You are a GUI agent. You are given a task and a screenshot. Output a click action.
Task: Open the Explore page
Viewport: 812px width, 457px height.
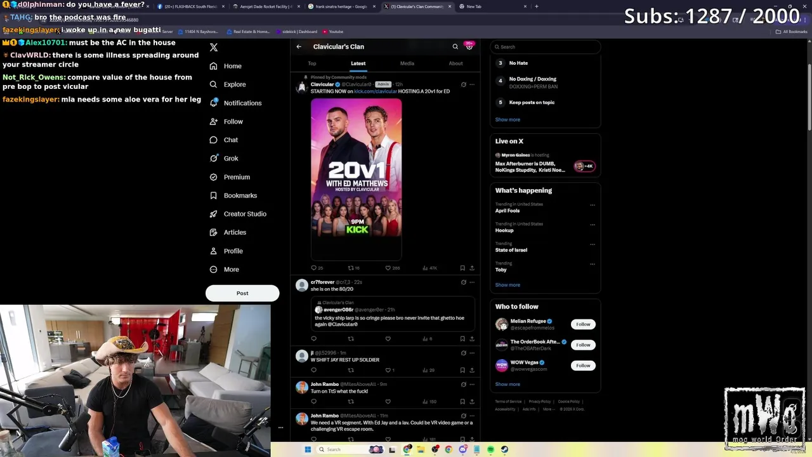point(227,84)
